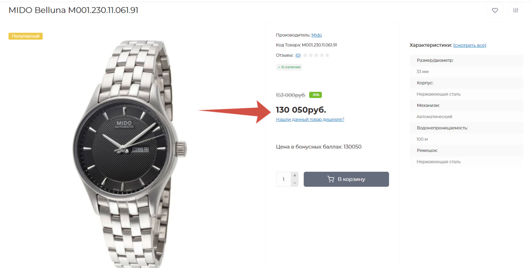Image resolution: width=531 pixels, height=268 pixels.
Task: Click the quantity input field
Action: [x=284, y=179]
